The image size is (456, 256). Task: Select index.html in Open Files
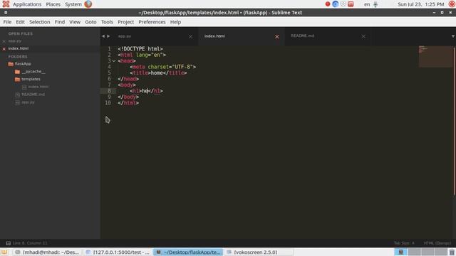point(19,48)
